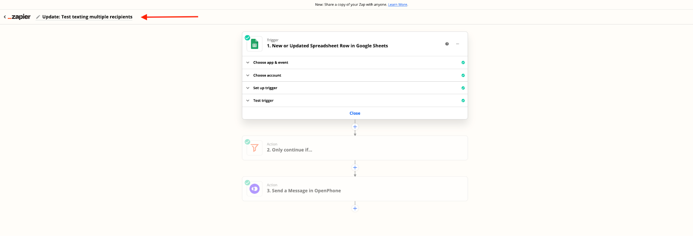This screenshot has width=693, height=236.
Task: Click the help question mark on trigger step
Action: pyautogui.click(x=447, y=44)
